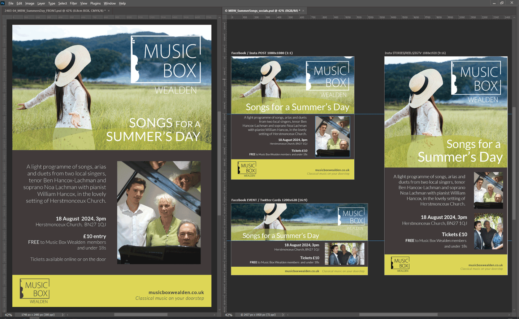The width and height of the screenshot is (519, 319).
Task: Open the File menu
Action: (11, 3)
